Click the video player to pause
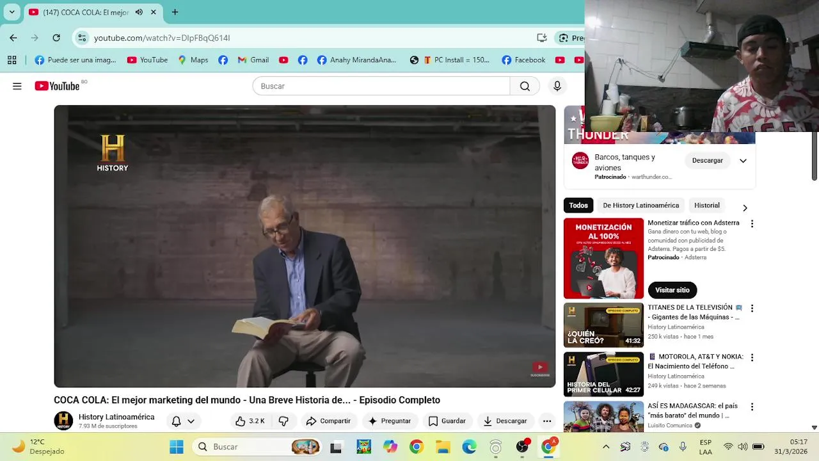The height and width of the screenshot is (461, 819). [305, 246]
